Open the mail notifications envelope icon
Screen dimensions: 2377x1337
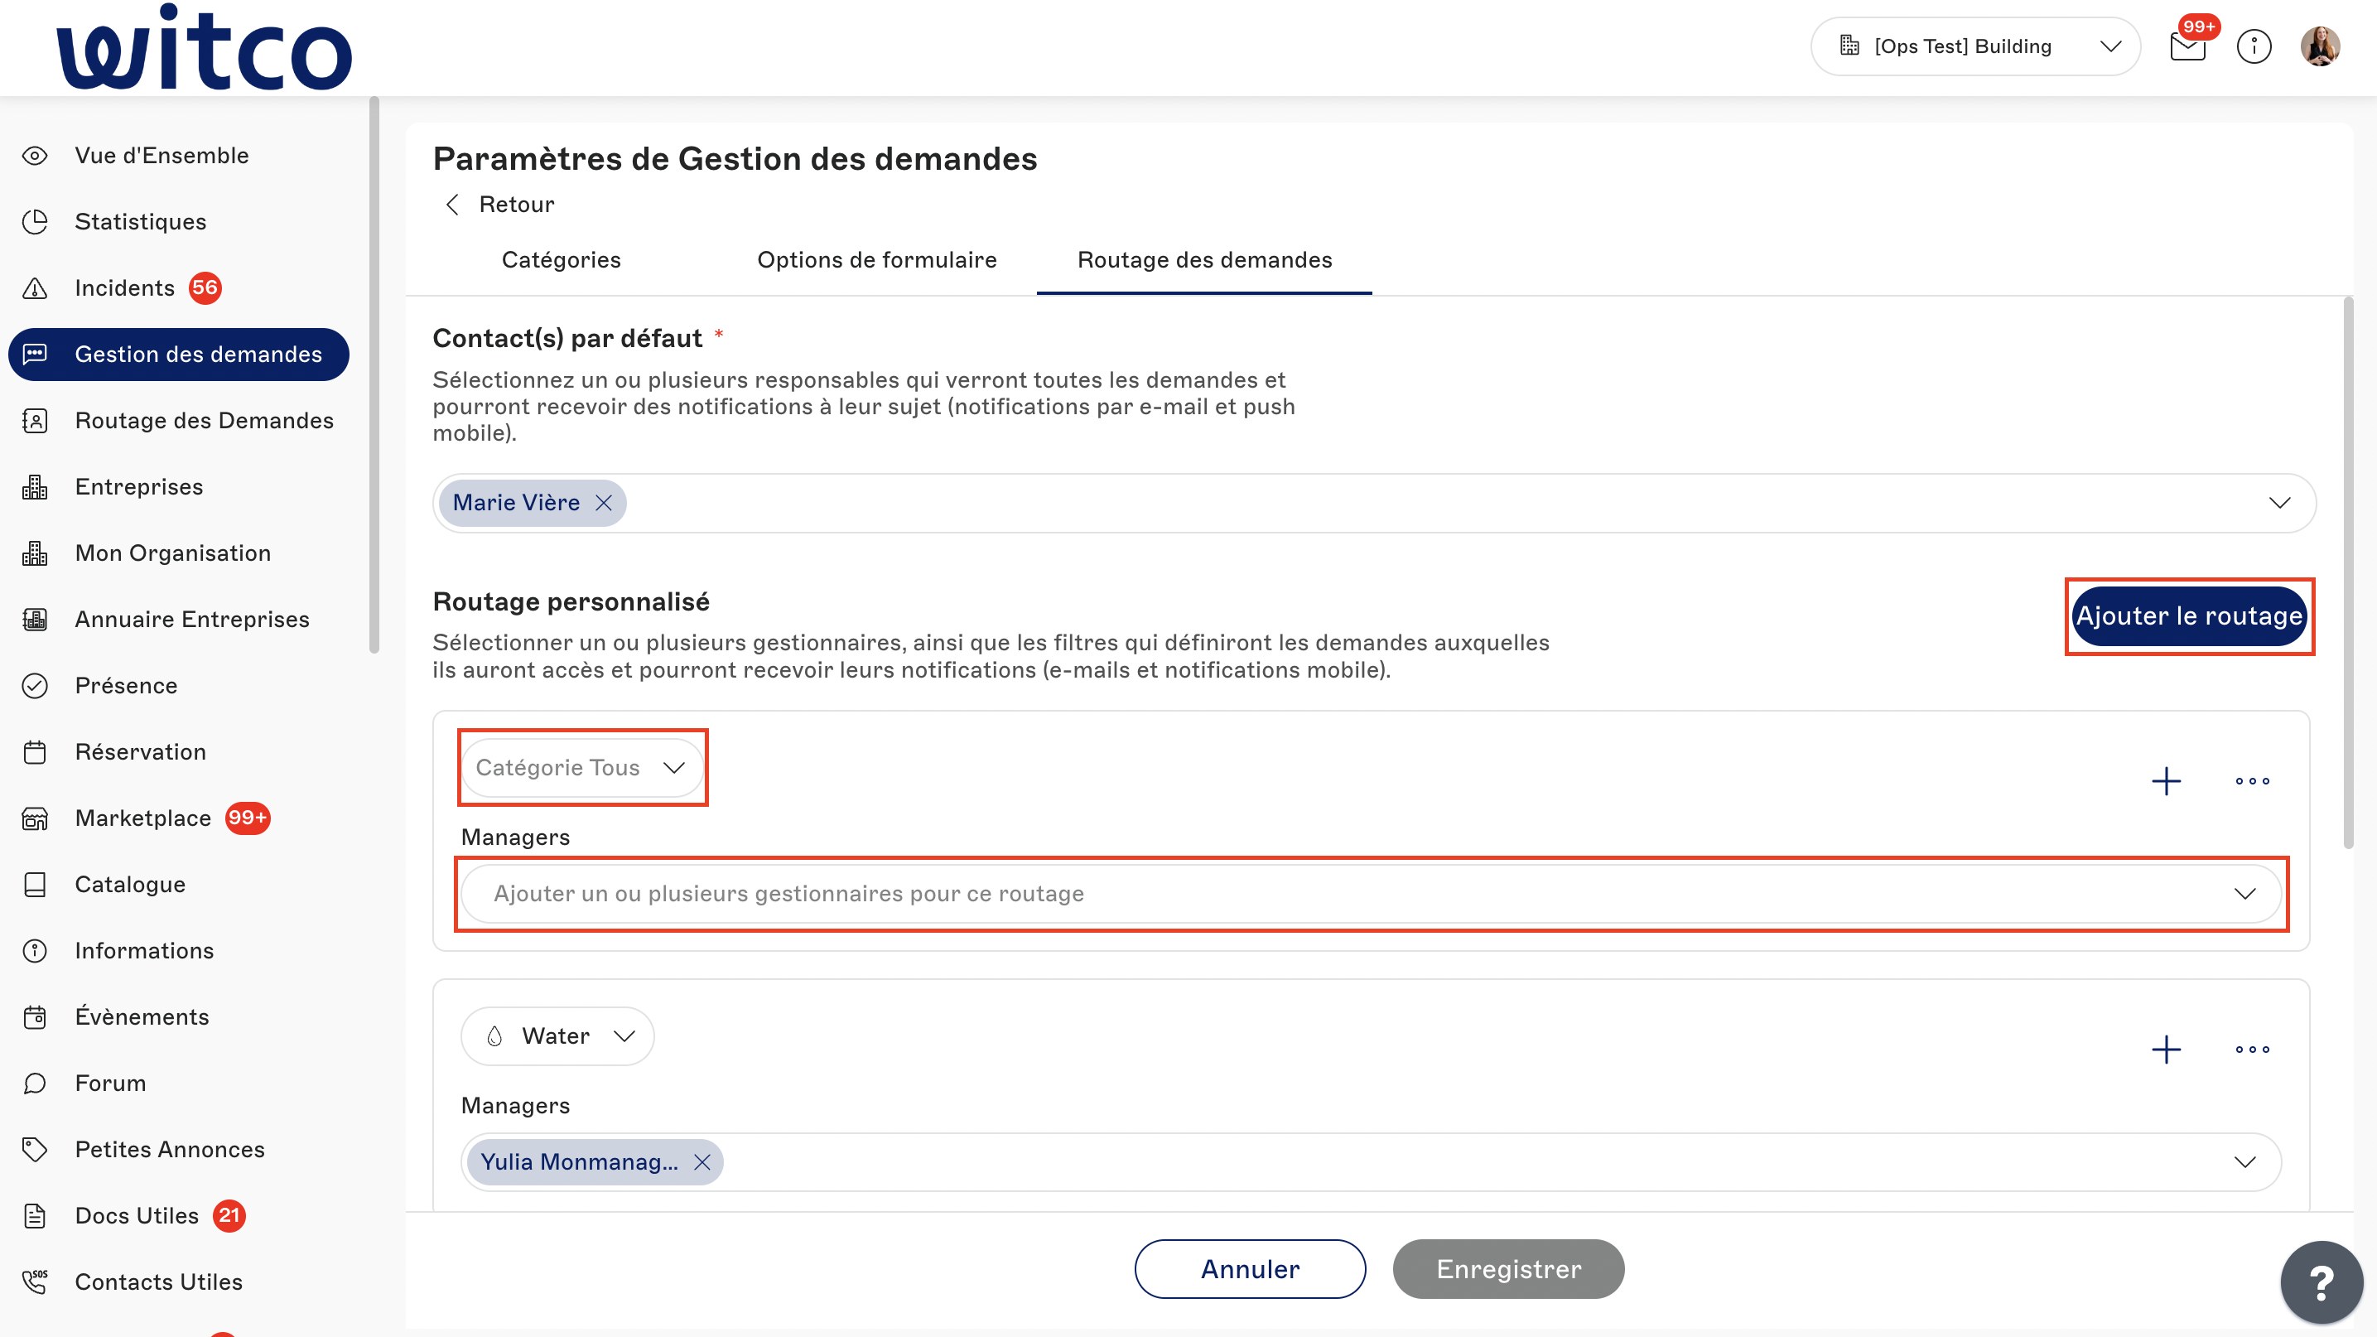click(x=2187, y=47)
